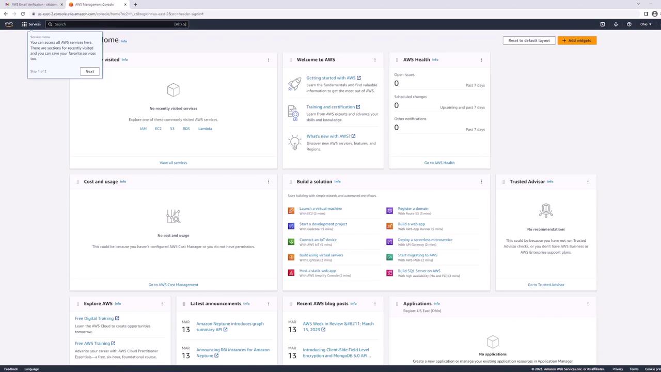Viewport: 661px width, 372px height.
Task: Open Training and certification link
Action: [x=333, y=107]
